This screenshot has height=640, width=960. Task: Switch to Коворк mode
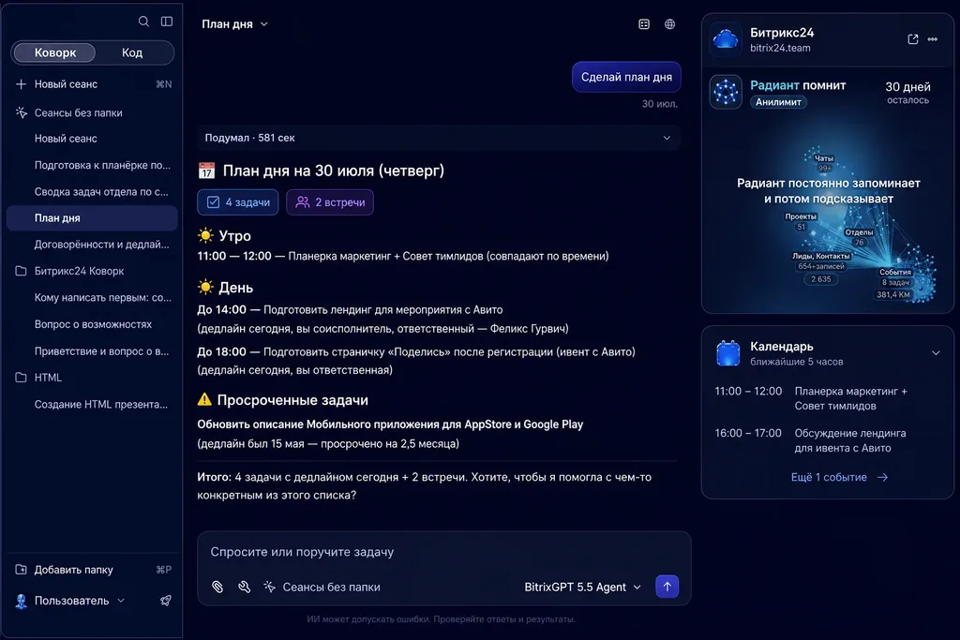point(54,52)
